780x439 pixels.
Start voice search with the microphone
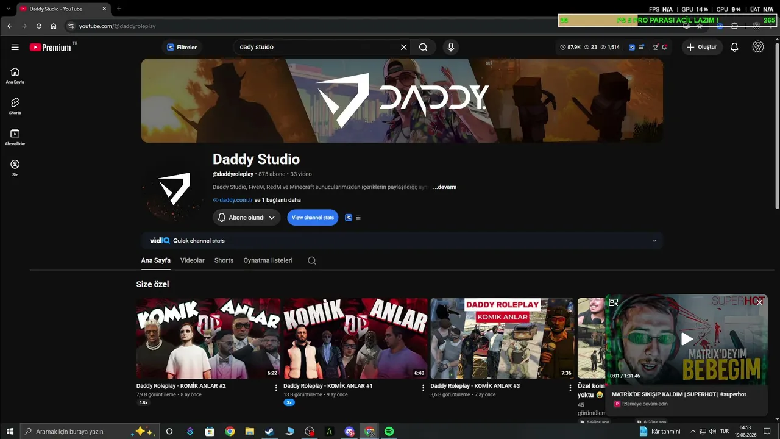coord(451,47)
